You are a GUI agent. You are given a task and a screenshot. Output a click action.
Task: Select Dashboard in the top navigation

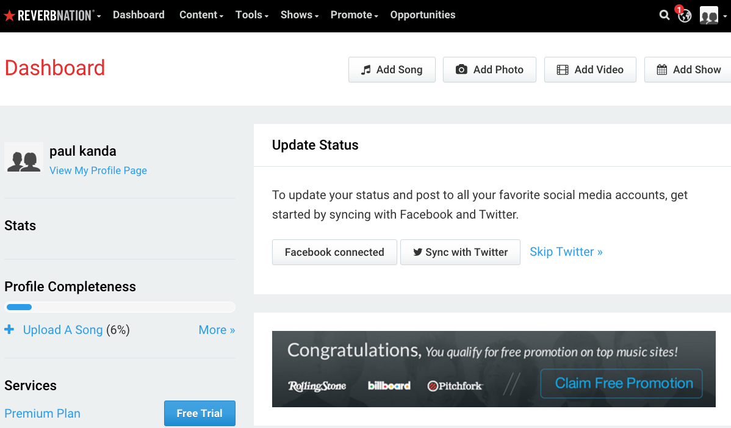[x=139, y=15]
